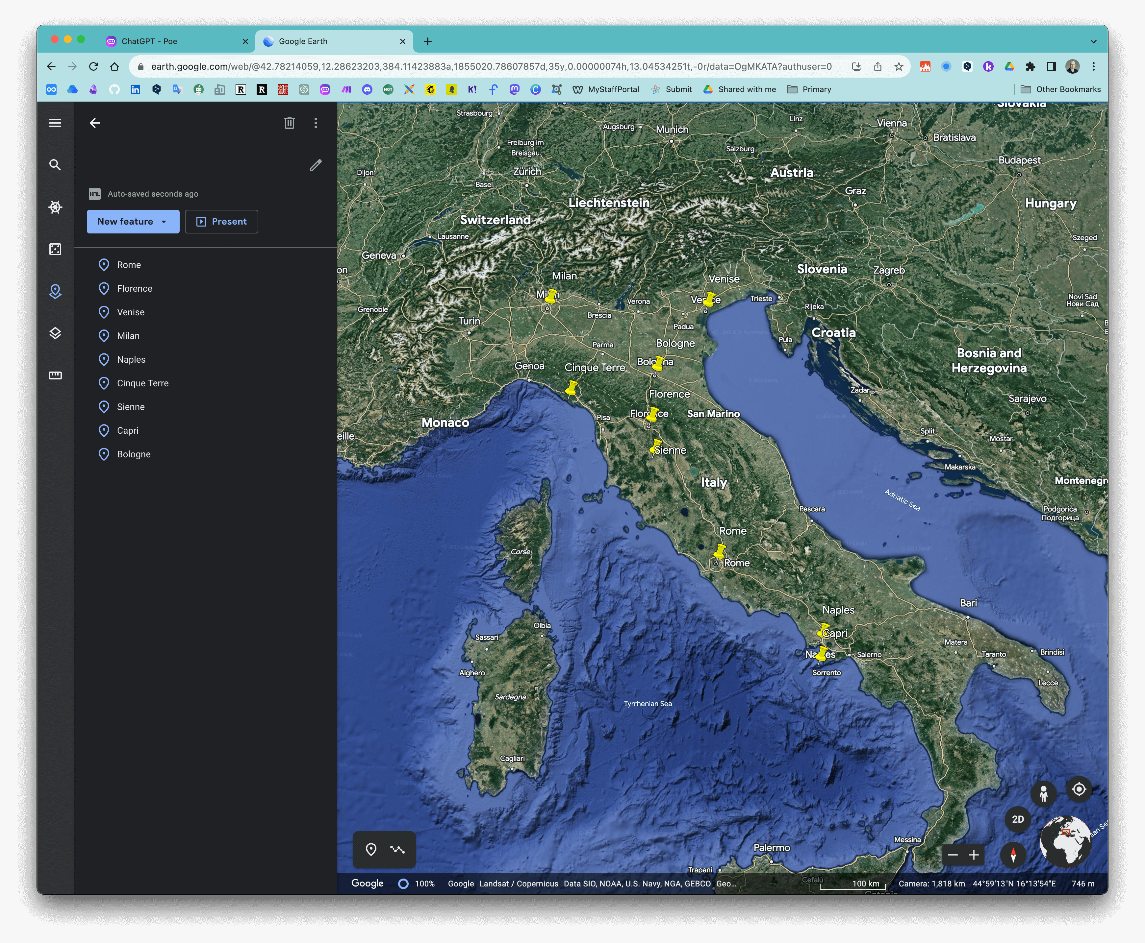The height and width of the screenshot is (943, 1145).
Task: Select the Measure ruler tool
Action: coord(55,375)
